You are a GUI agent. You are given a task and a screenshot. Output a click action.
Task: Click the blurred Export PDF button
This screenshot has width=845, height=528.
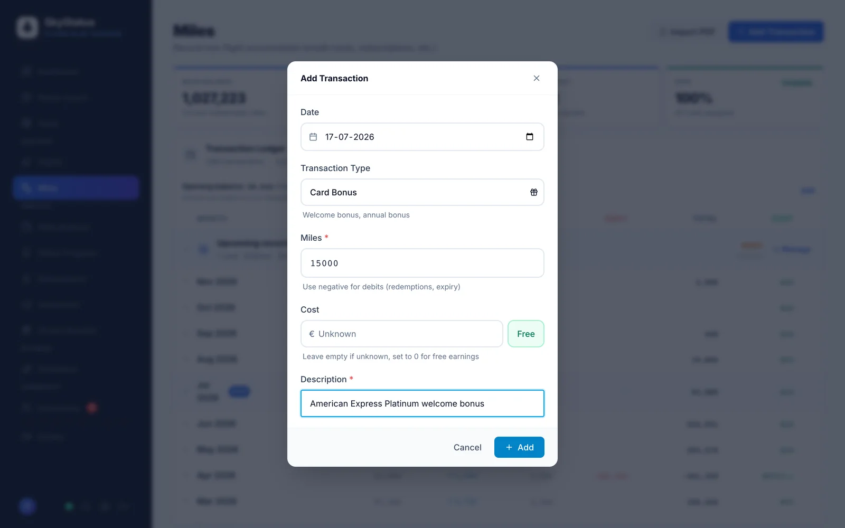pos(688,32)
